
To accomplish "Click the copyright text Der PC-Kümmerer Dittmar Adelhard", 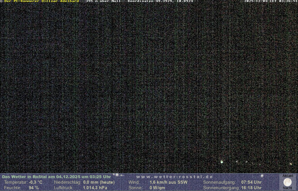I will click(41, 1).
